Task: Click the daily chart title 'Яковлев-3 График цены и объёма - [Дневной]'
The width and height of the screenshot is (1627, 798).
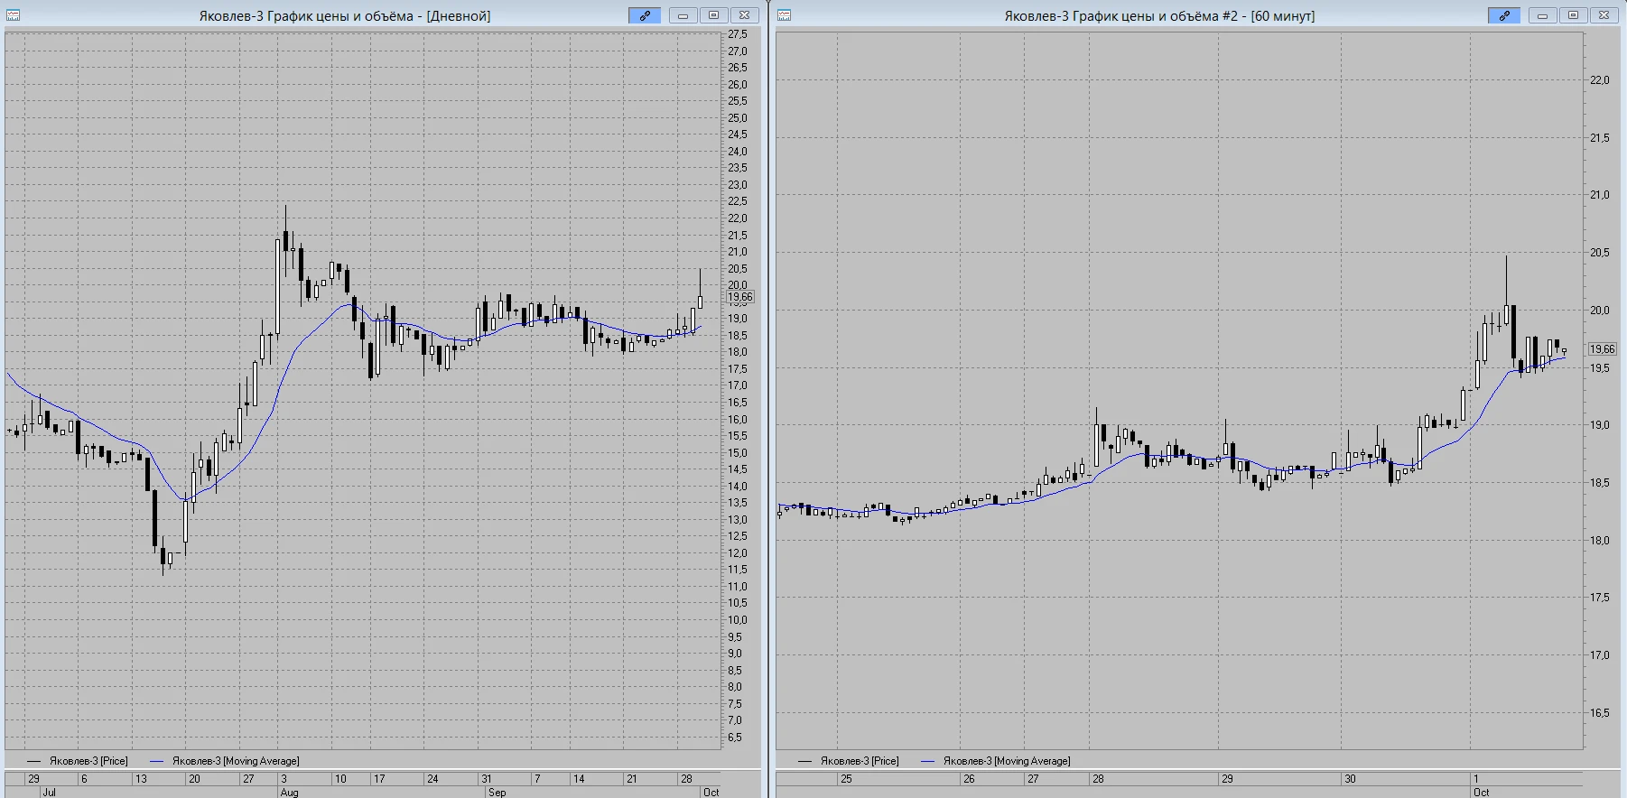Action: [x=345, y=16]
